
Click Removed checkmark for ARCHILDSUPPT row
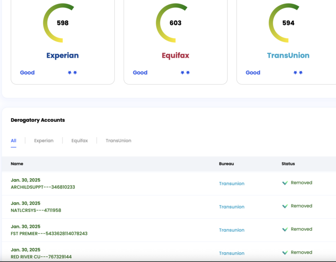(285, 183)
